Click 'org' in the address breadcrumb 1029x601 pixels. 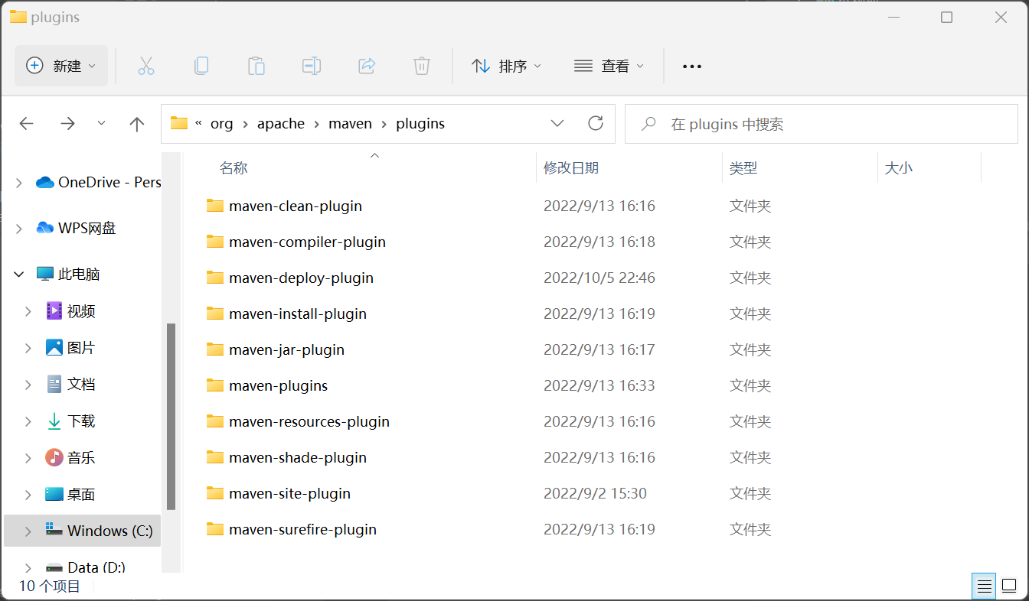(221, 123)
